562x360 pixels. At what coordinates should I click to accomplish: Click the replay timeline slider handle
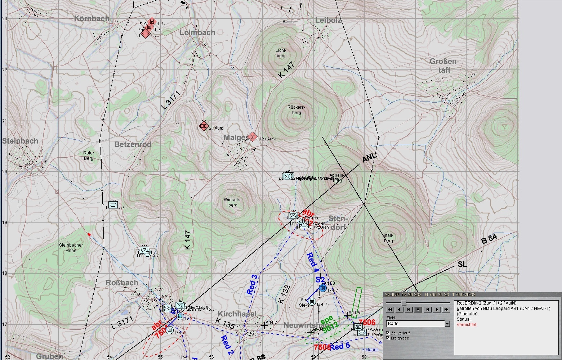(404, 303)
